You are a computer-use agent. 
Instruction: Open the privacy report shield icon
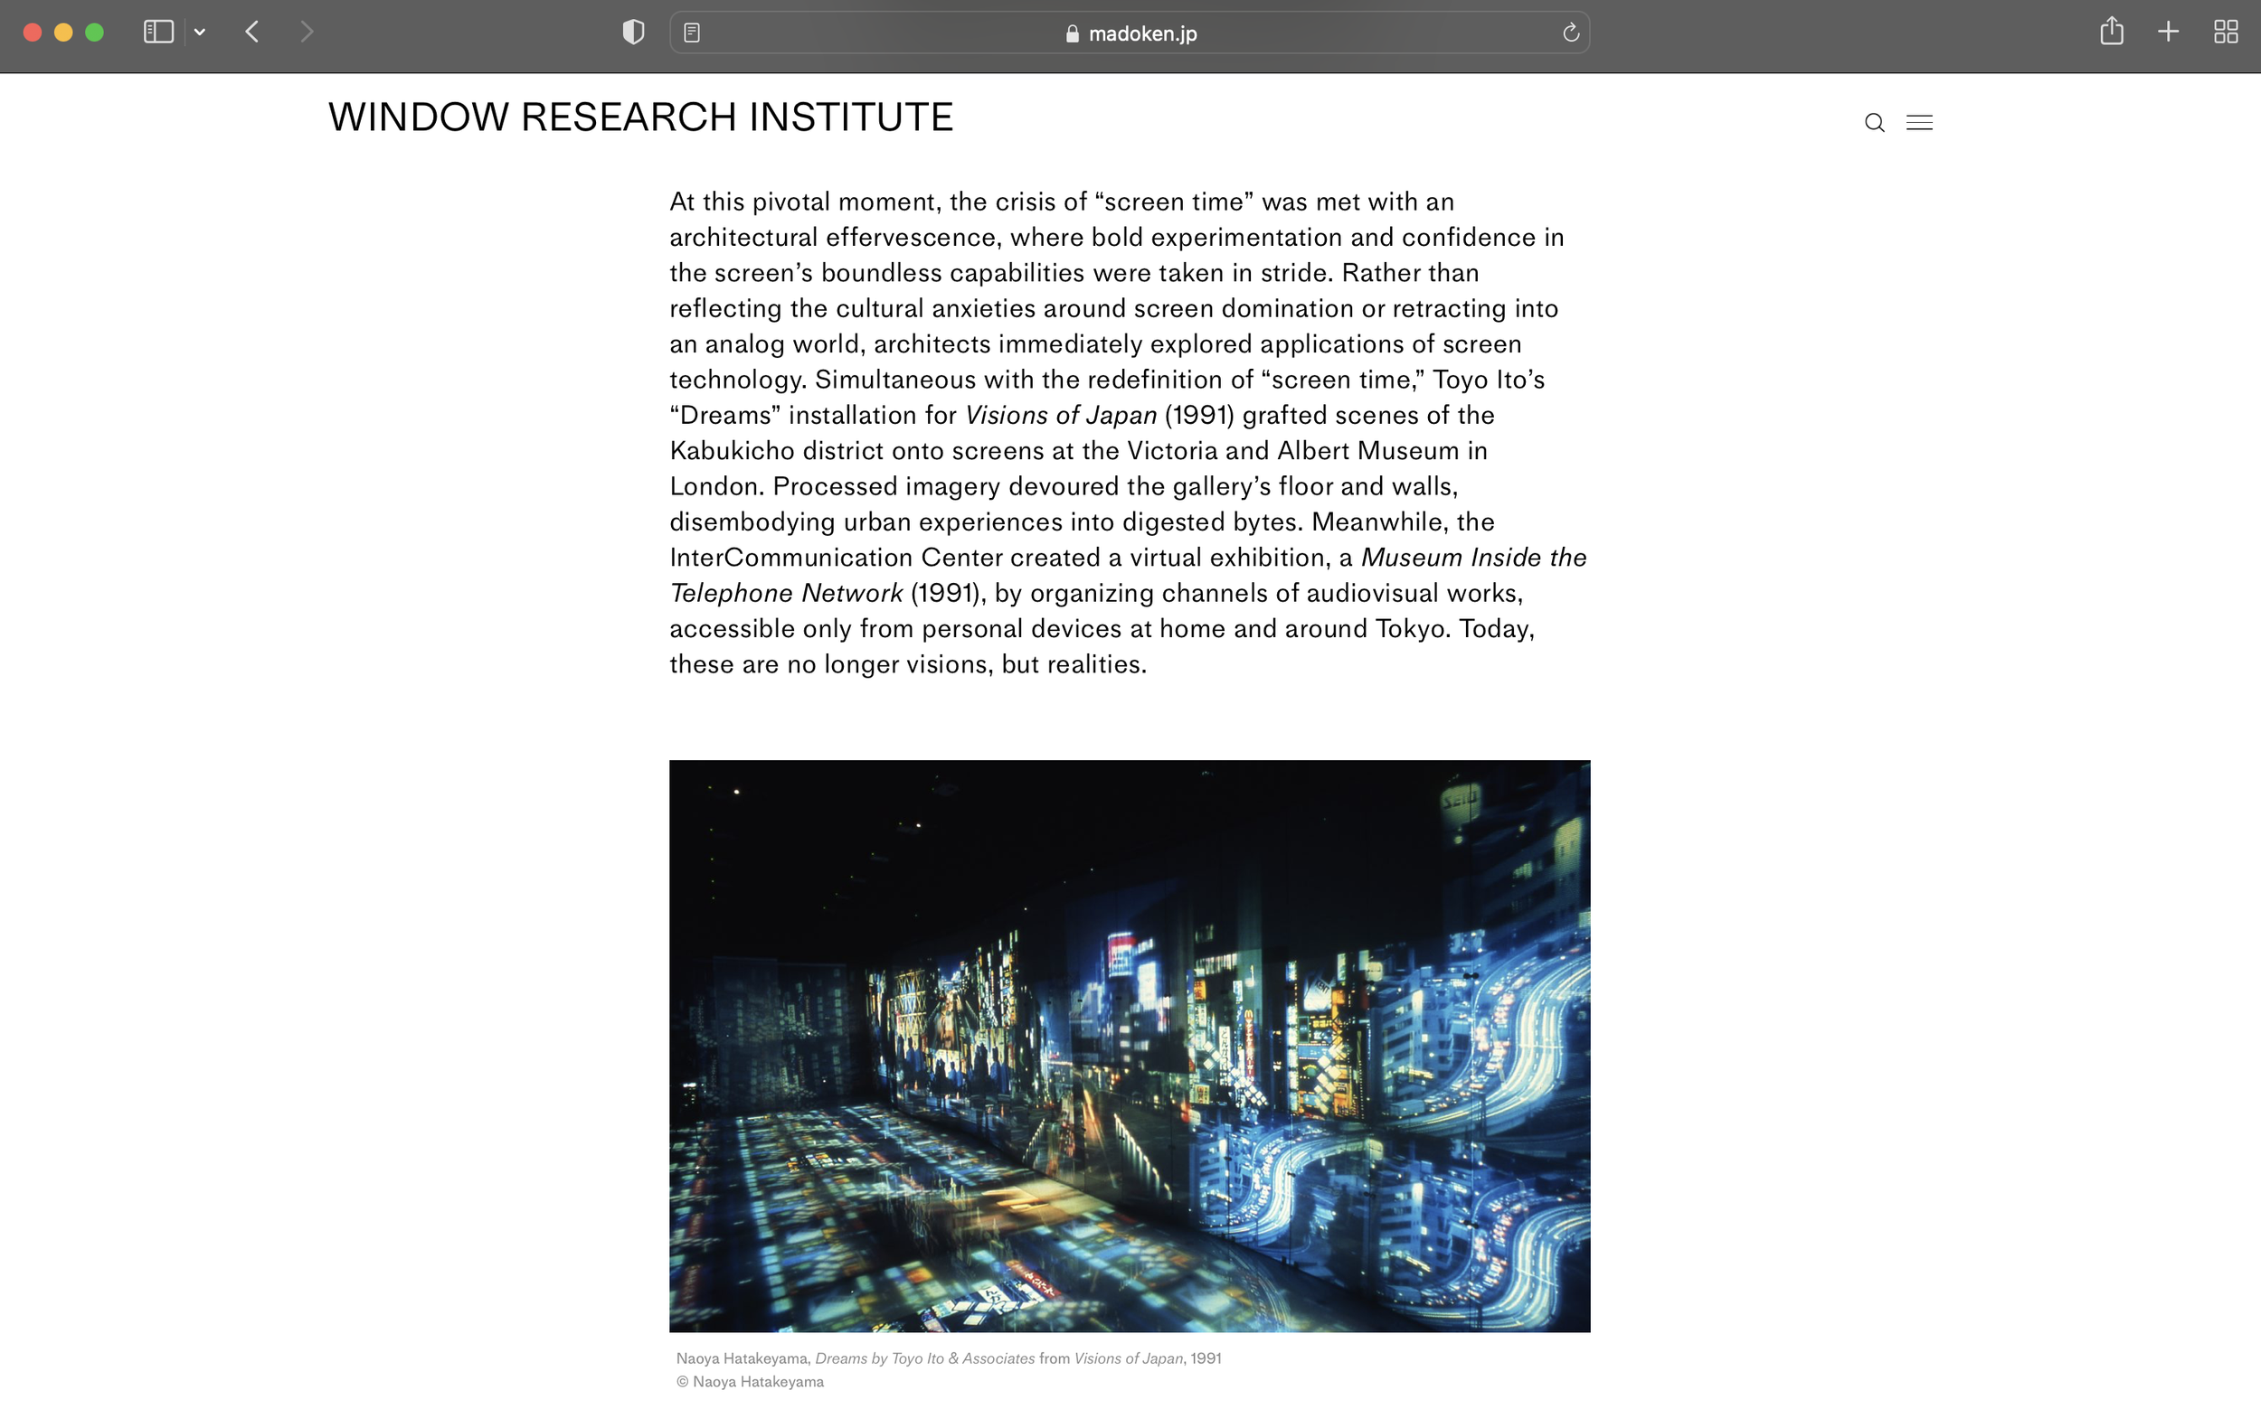point(633,33)
